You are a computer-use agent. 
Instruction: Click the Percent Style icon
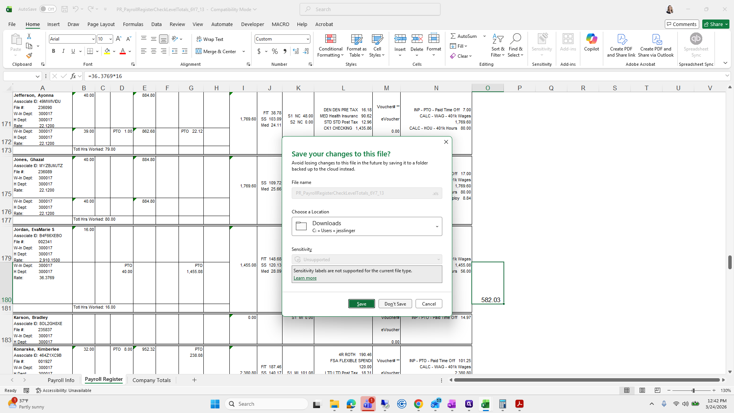click(x=274, y=51)
